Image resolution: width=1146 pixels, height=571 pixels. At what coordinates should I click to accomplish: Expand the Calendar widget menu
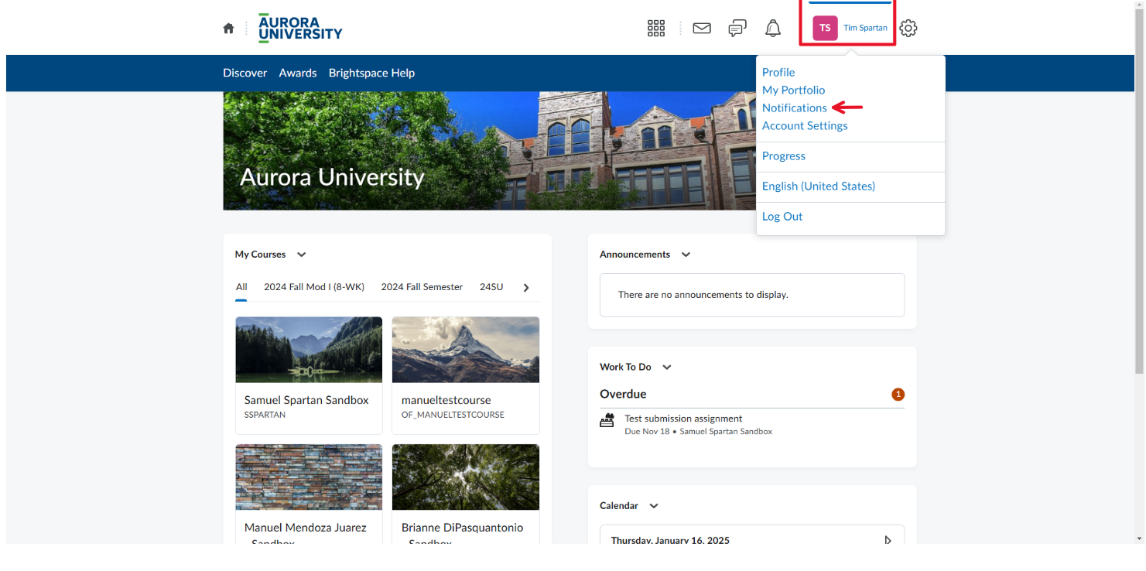654,506
